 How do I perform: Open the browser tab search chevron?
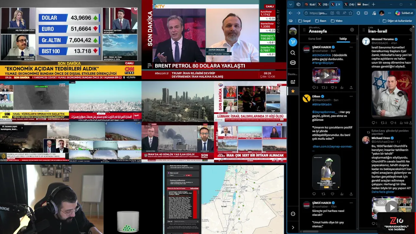[x=291, y=5]
